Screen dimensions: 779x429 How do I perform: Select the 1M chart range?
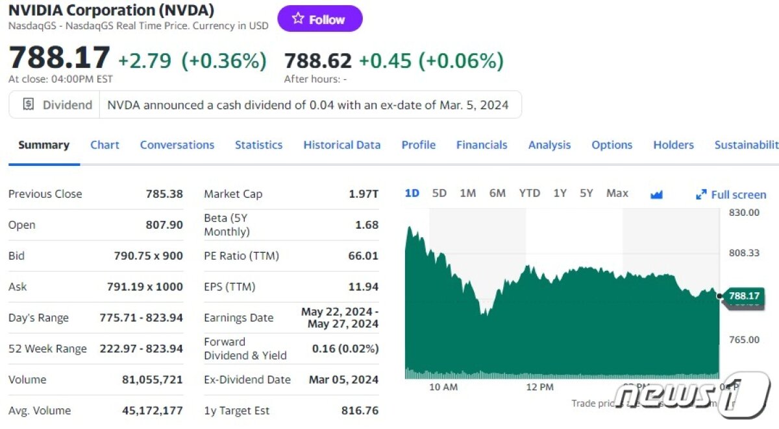[467, 193]
